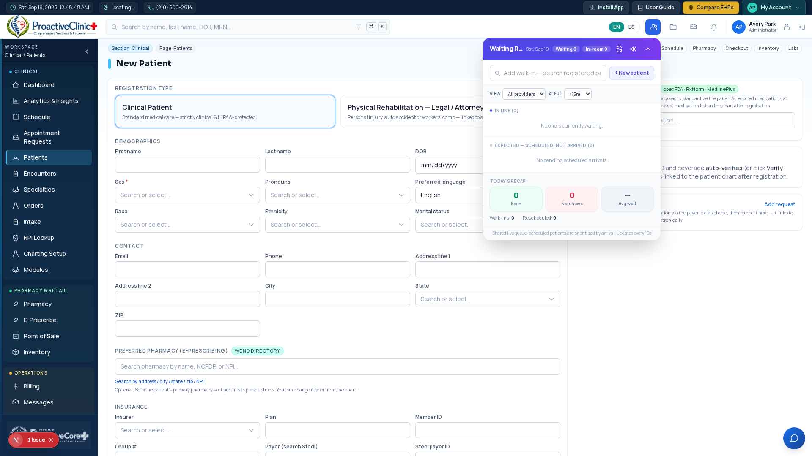Collapse the Waiting Room panel
The height and width of the screenshot is (456, 812).
pos(648,49)
